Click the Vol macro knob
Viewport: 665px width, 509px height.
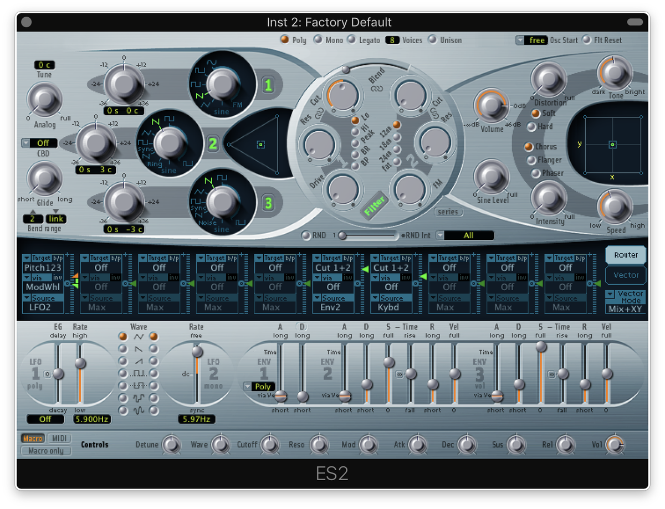[x=614, y=444]
